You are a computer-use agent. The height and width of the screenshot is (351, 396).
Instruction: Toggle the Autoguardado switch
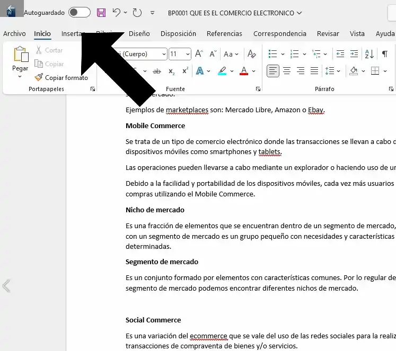click(x=80, y=12)
